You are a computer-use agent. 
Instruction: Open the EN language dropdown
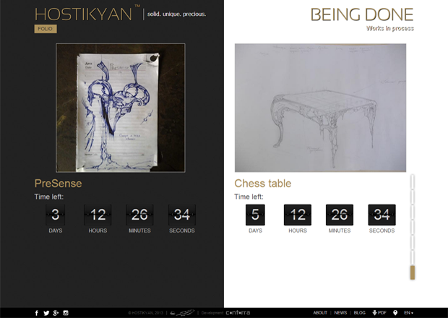(408, 313)
